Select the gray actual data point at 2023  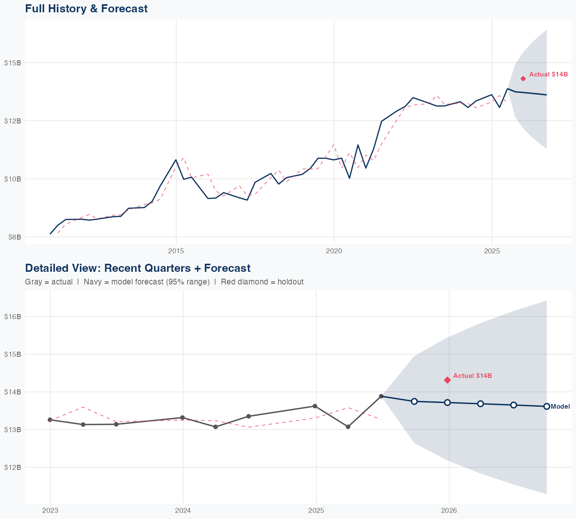50,420
